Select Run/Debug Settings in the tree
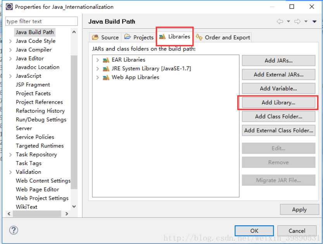This screenshot has height=244, width=323. (41, 120)
